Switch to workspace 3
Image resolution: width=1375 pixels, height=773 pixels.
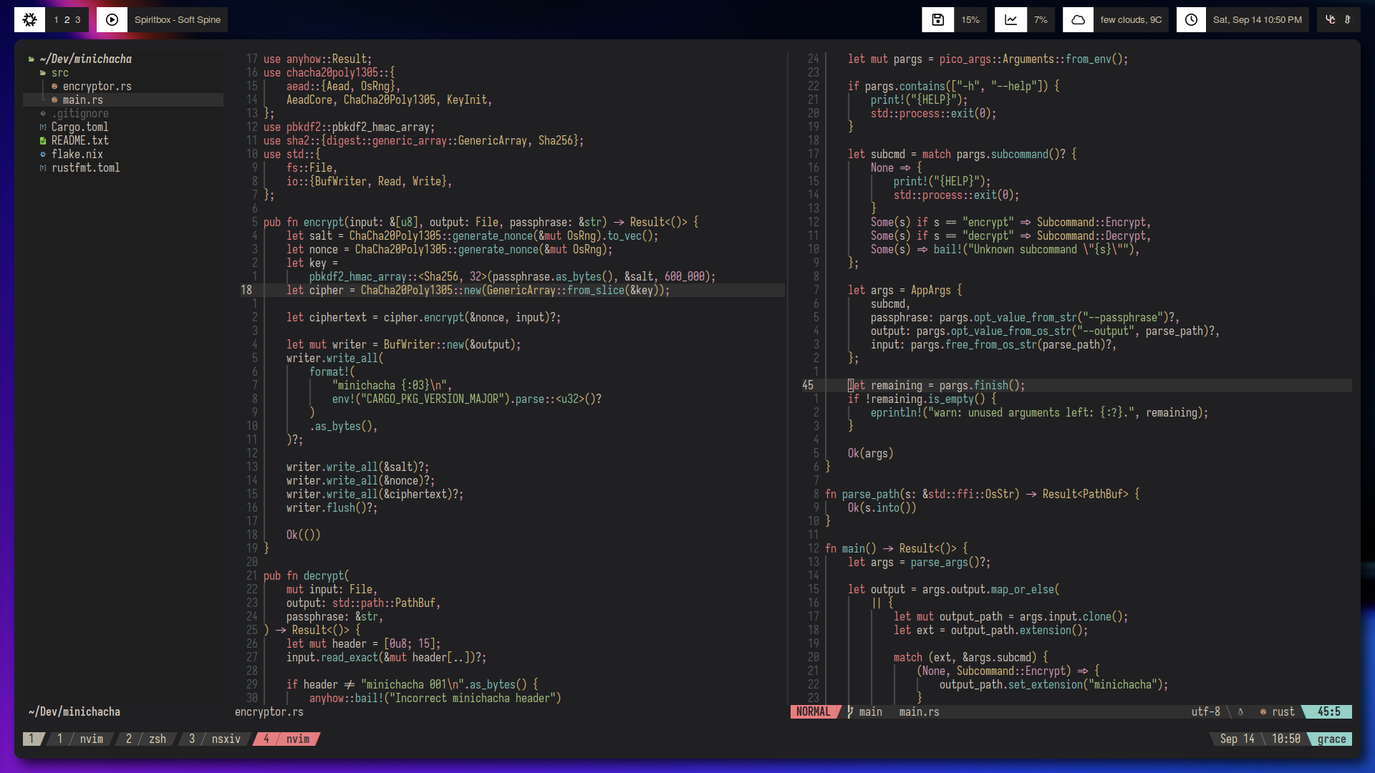(77, 20)
